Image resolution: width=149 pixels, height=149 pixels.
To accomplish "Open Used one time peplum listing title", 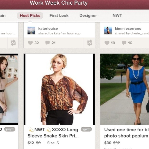I will pos(127,133).
